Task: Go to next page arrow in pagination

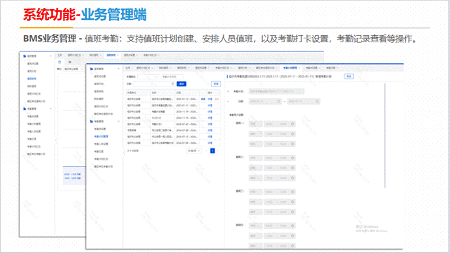Action: click(217, 151)
